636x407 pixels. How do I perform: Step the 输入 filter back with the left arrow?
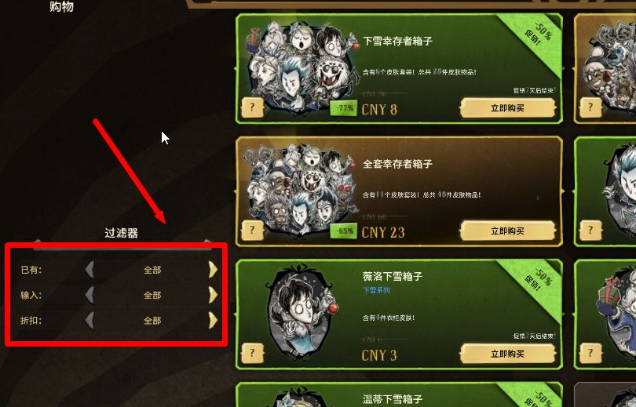coord(90,295)
